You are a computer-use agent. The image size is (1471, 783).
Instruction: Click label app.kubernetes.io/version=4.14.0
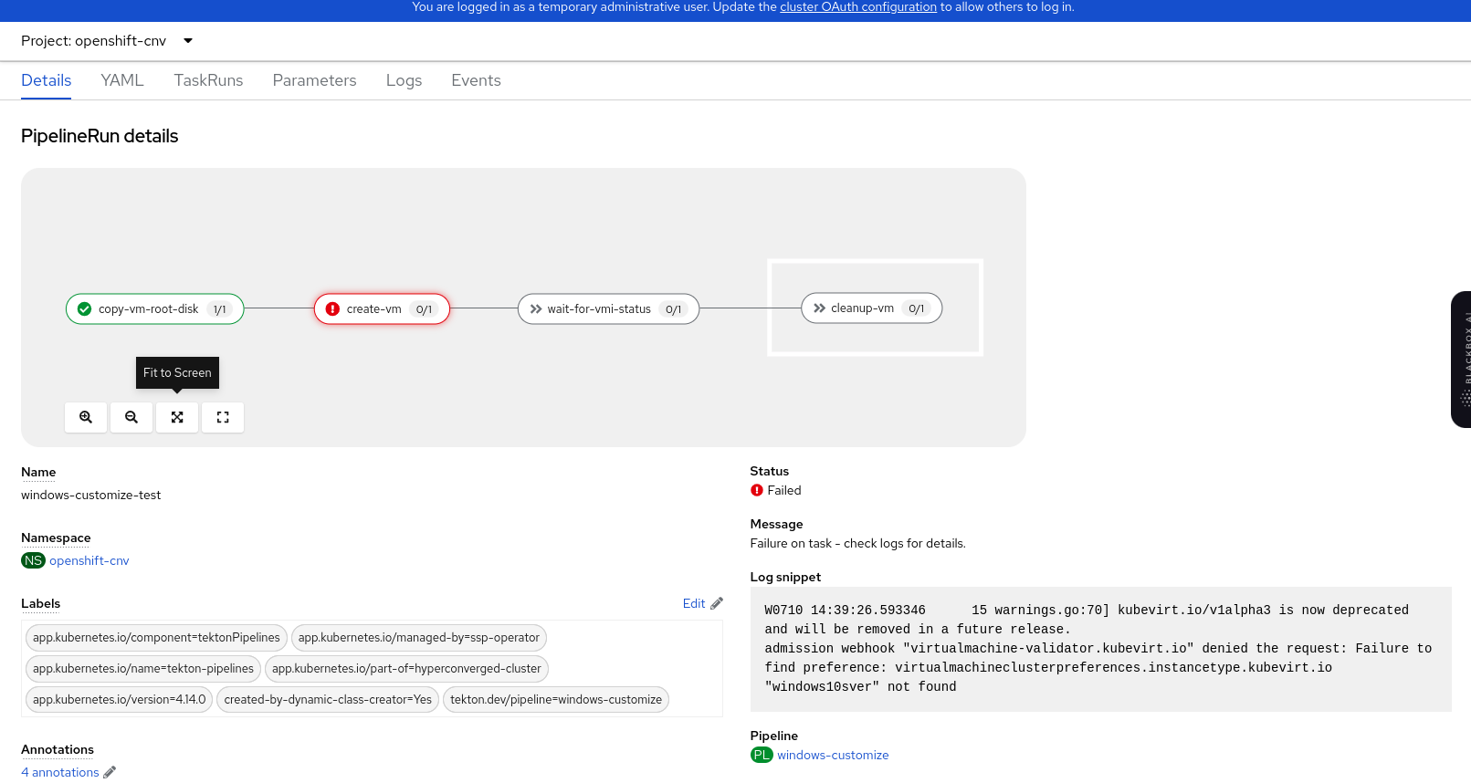click(x=120, y=700)
